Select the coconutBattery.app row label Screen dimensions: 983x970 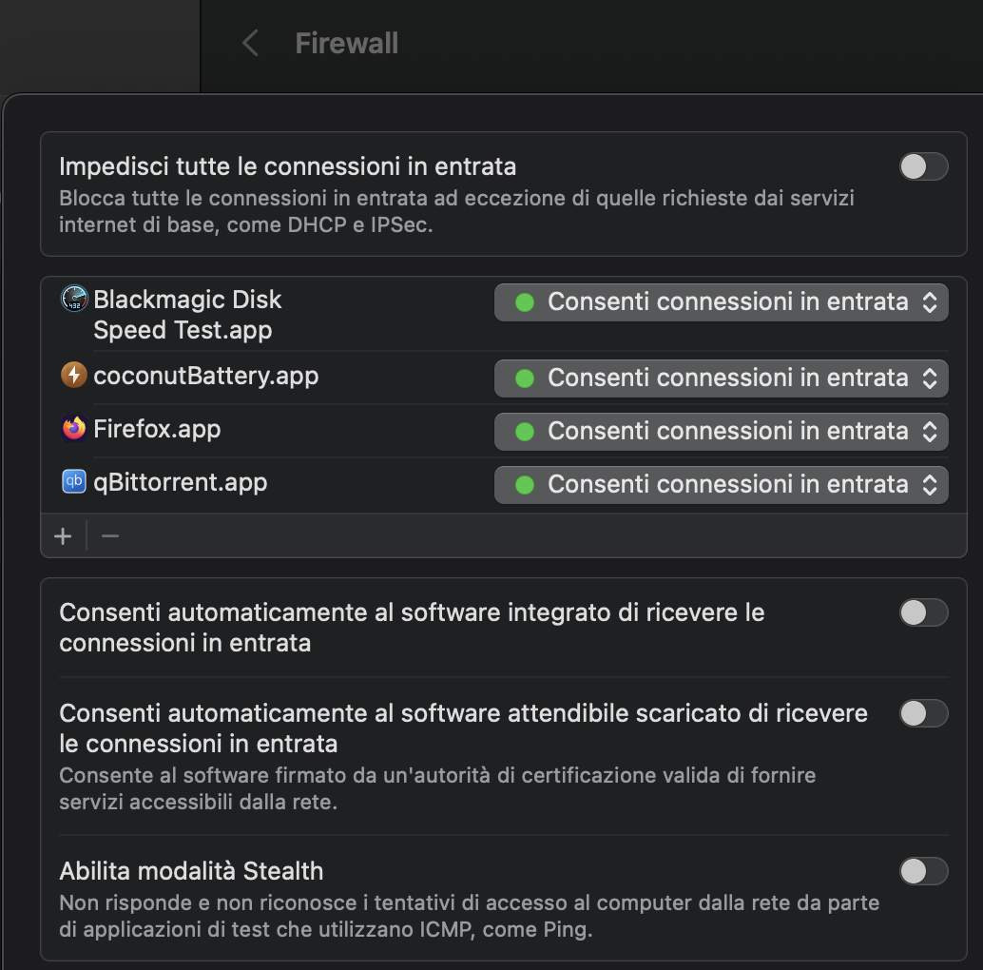(x=205, y=376)
